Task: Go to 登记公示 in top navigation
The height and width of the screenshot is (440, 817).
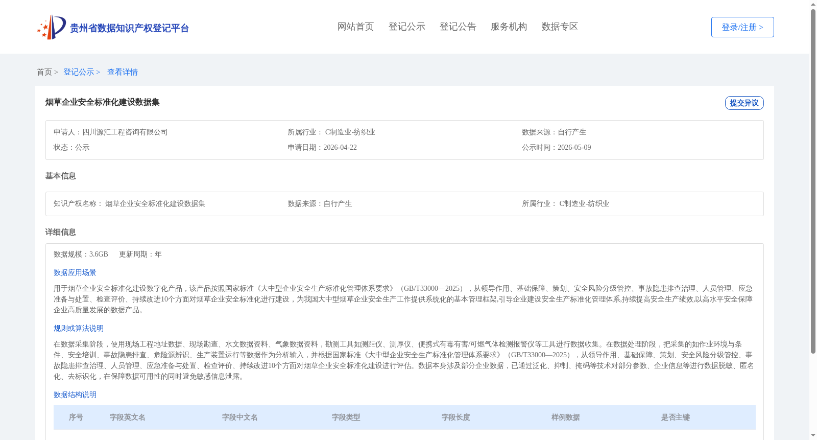Action: pos(406,27)
